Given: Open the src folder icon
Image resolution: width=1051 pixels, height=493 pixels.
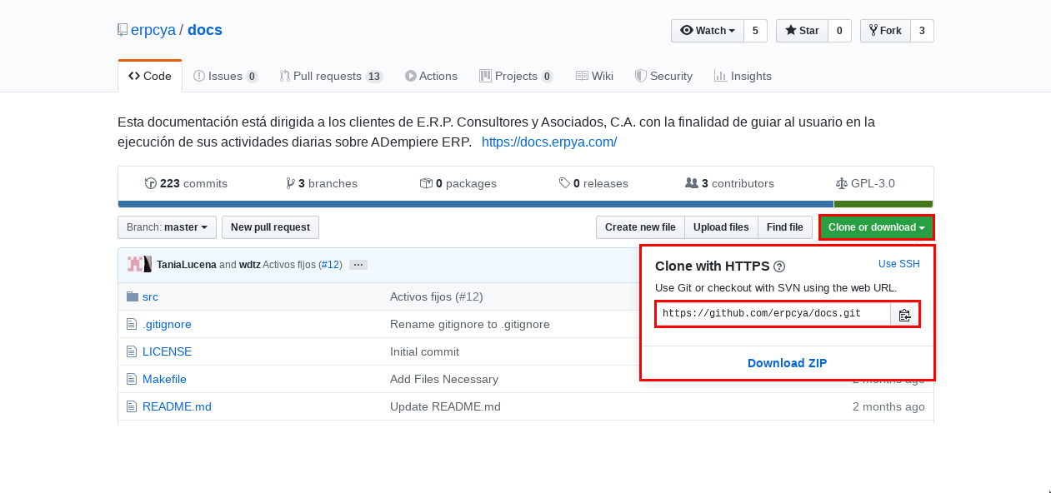Looking at the screenshot, I should (133, 296).
